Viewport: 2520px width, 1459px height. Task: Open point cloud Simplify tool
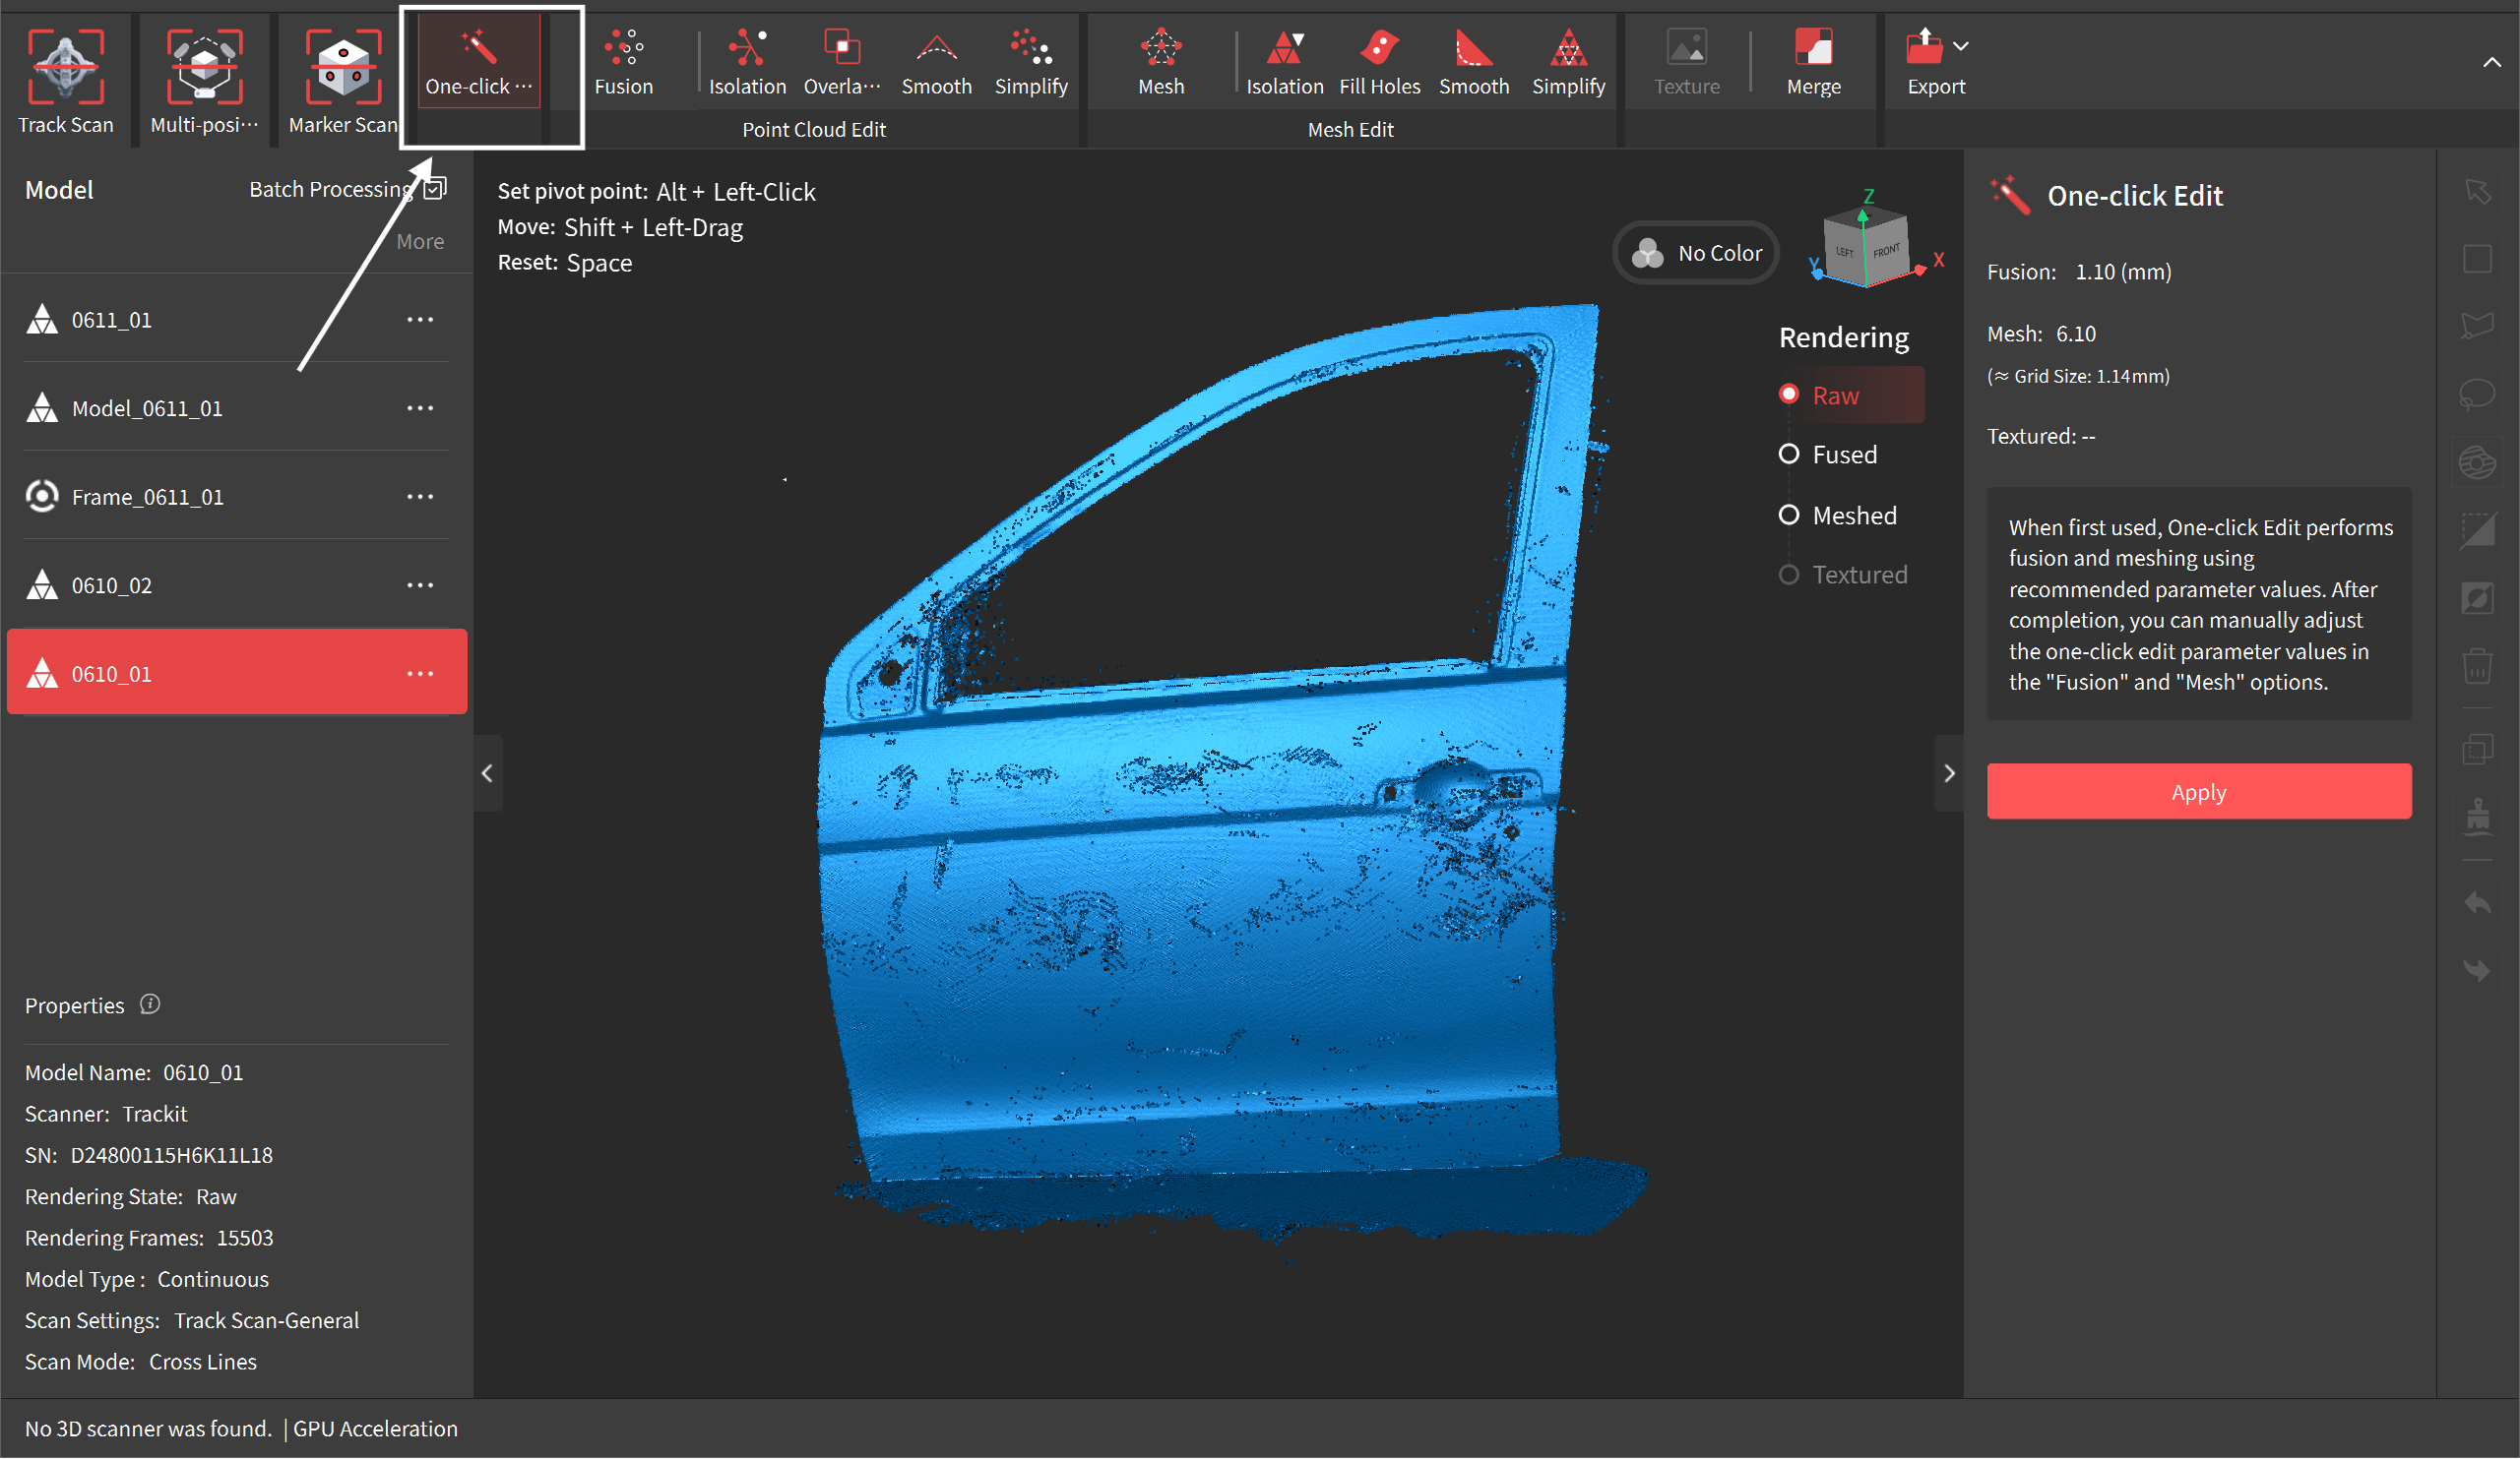coord(1031,62)
